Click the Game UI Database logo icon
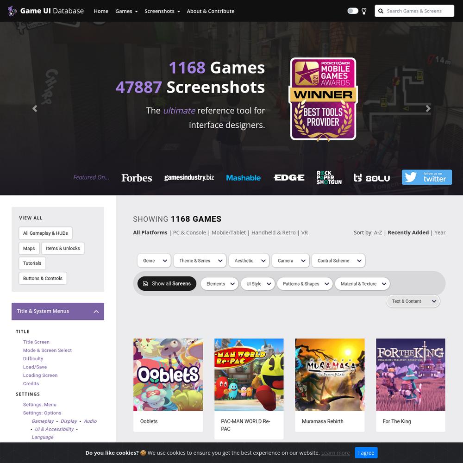Image resolution: width=463 pixels, height=463 pixels. [x=12, y=11]
